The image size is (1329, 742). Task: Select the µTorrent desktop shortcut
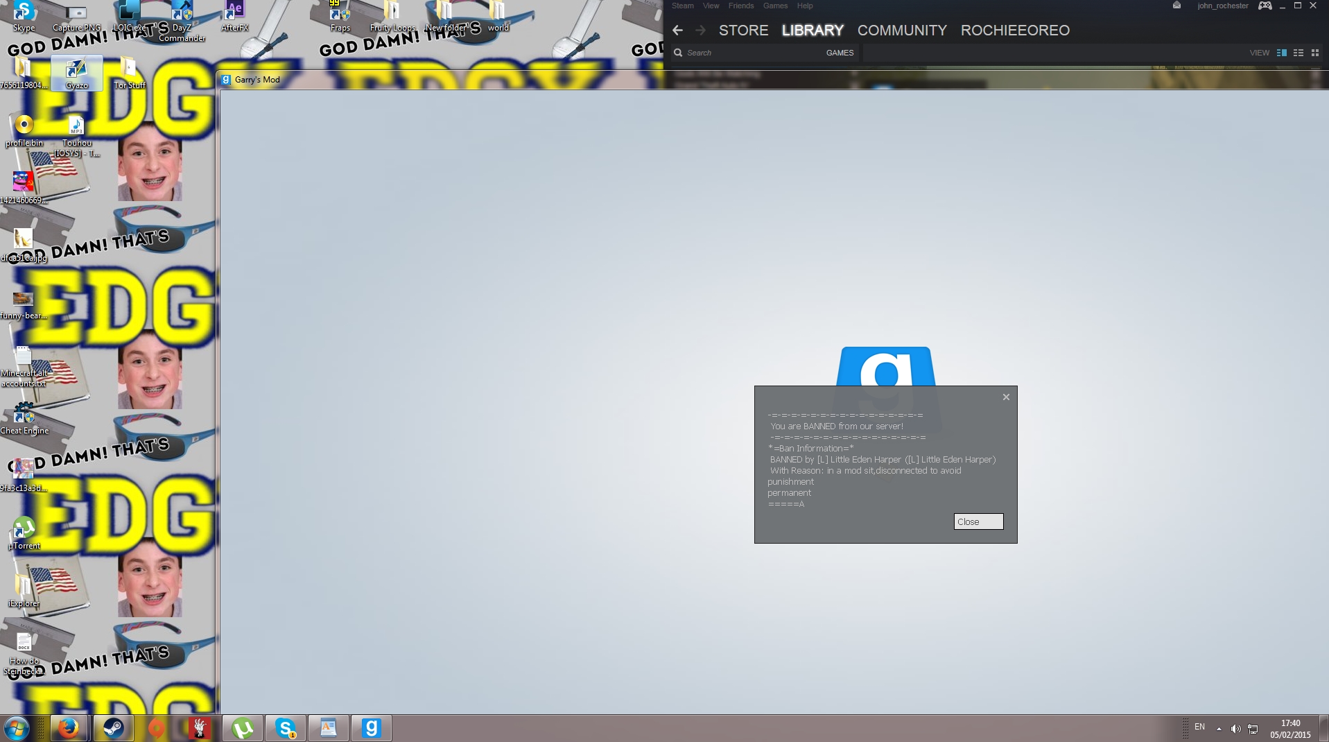pos(24,534)
